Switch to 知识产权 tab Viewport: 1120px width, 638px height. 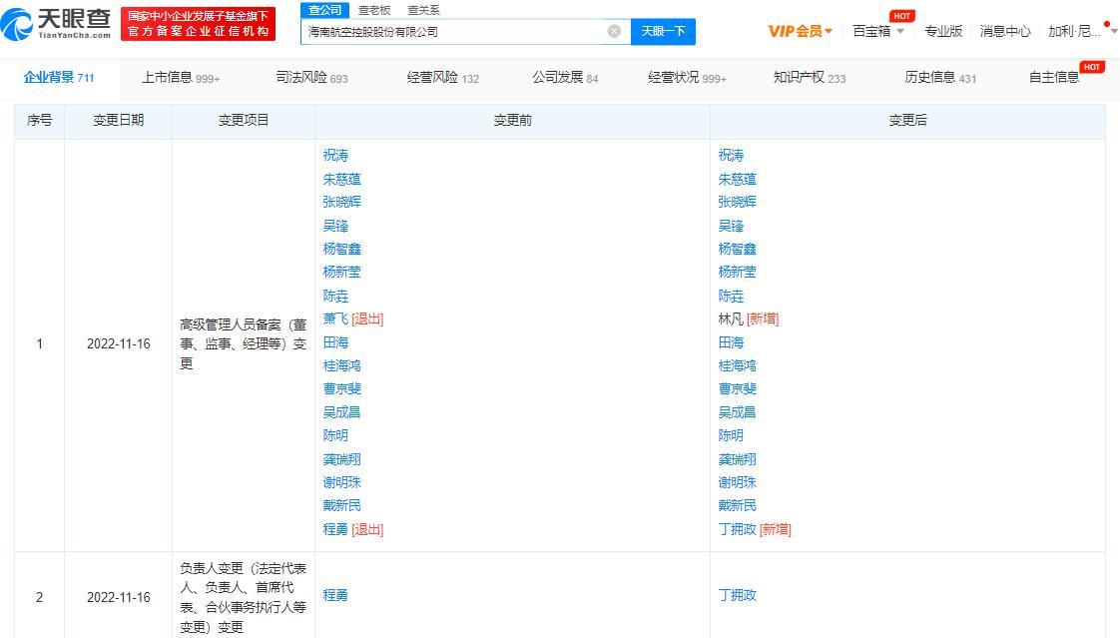click(810, 77)
